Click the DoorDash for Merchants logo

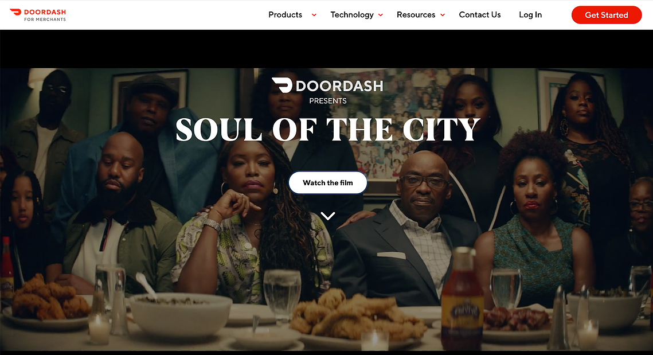click(38, 14)
